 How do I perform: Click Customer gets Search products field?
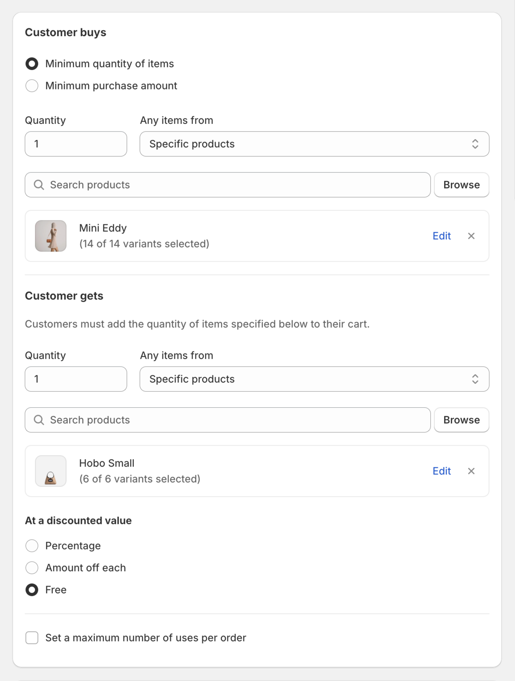click(239, 420)
